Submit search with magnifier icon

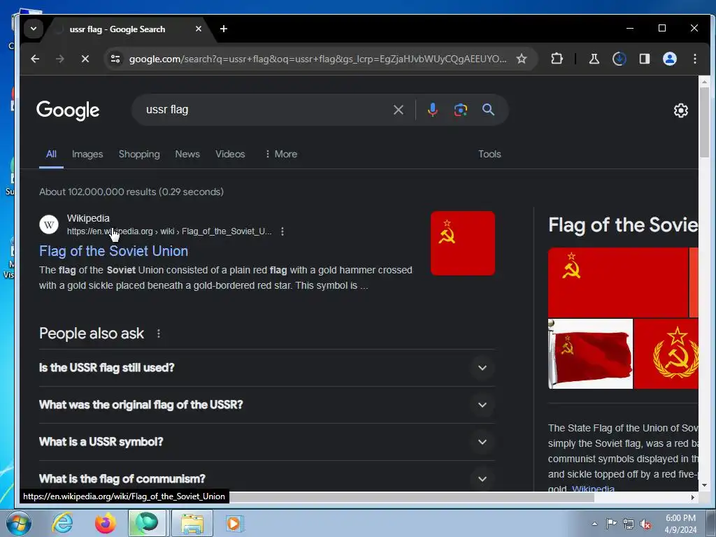(x=488, y=110)
